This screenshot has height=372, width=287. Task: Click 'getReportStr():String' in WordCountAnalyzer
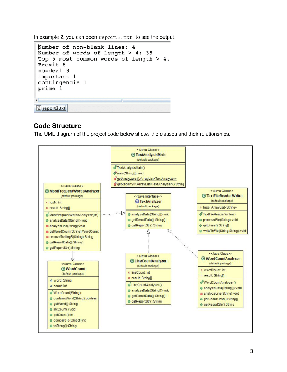pos(219,304)
